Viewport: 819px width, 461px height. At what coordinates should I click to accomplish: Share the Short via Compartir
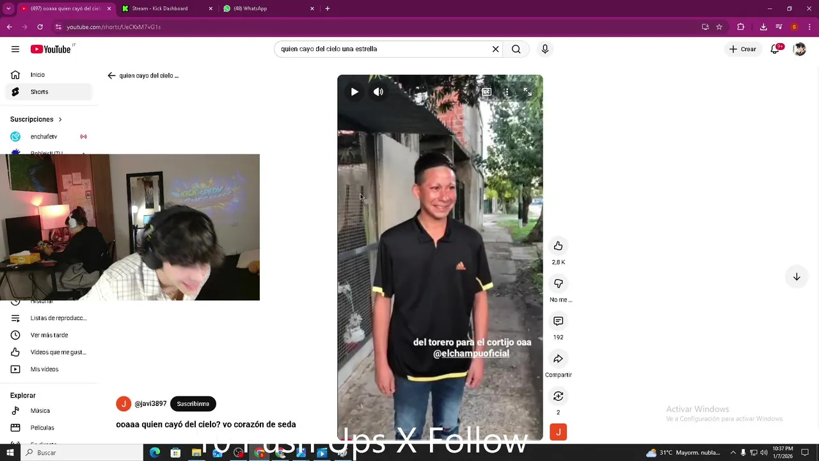(559, 359)
